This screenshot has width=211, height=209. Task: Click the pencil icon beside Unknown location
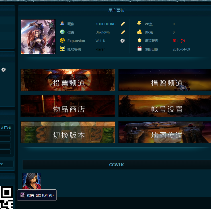tap(123, 32)
